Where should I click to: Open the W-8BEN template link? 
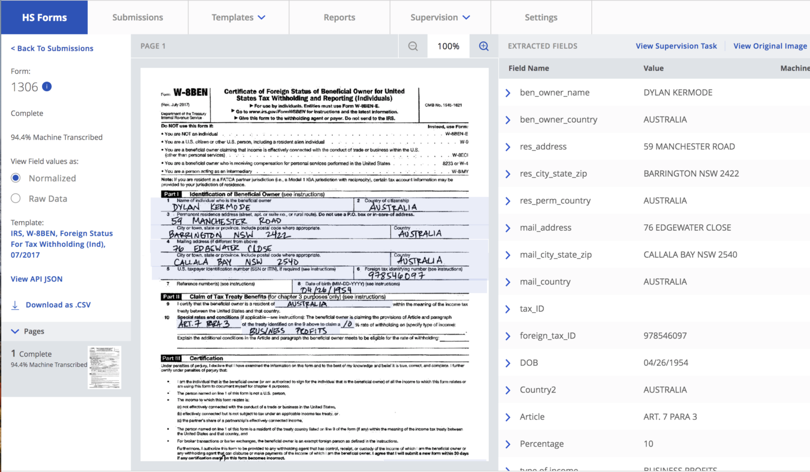coord(62,244)
